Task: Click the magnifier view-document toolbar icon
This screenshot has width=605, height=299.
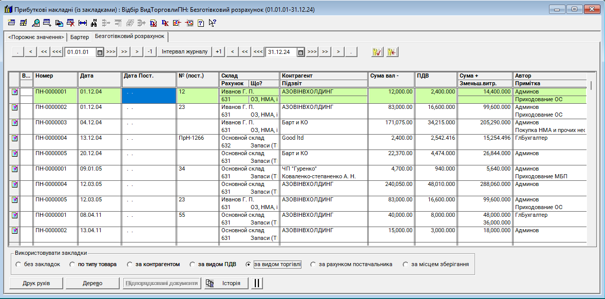Action: [35, 23]
